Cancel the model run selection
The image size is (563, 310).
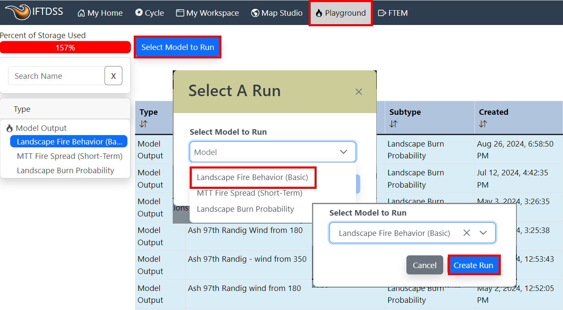tap(425, 265)
